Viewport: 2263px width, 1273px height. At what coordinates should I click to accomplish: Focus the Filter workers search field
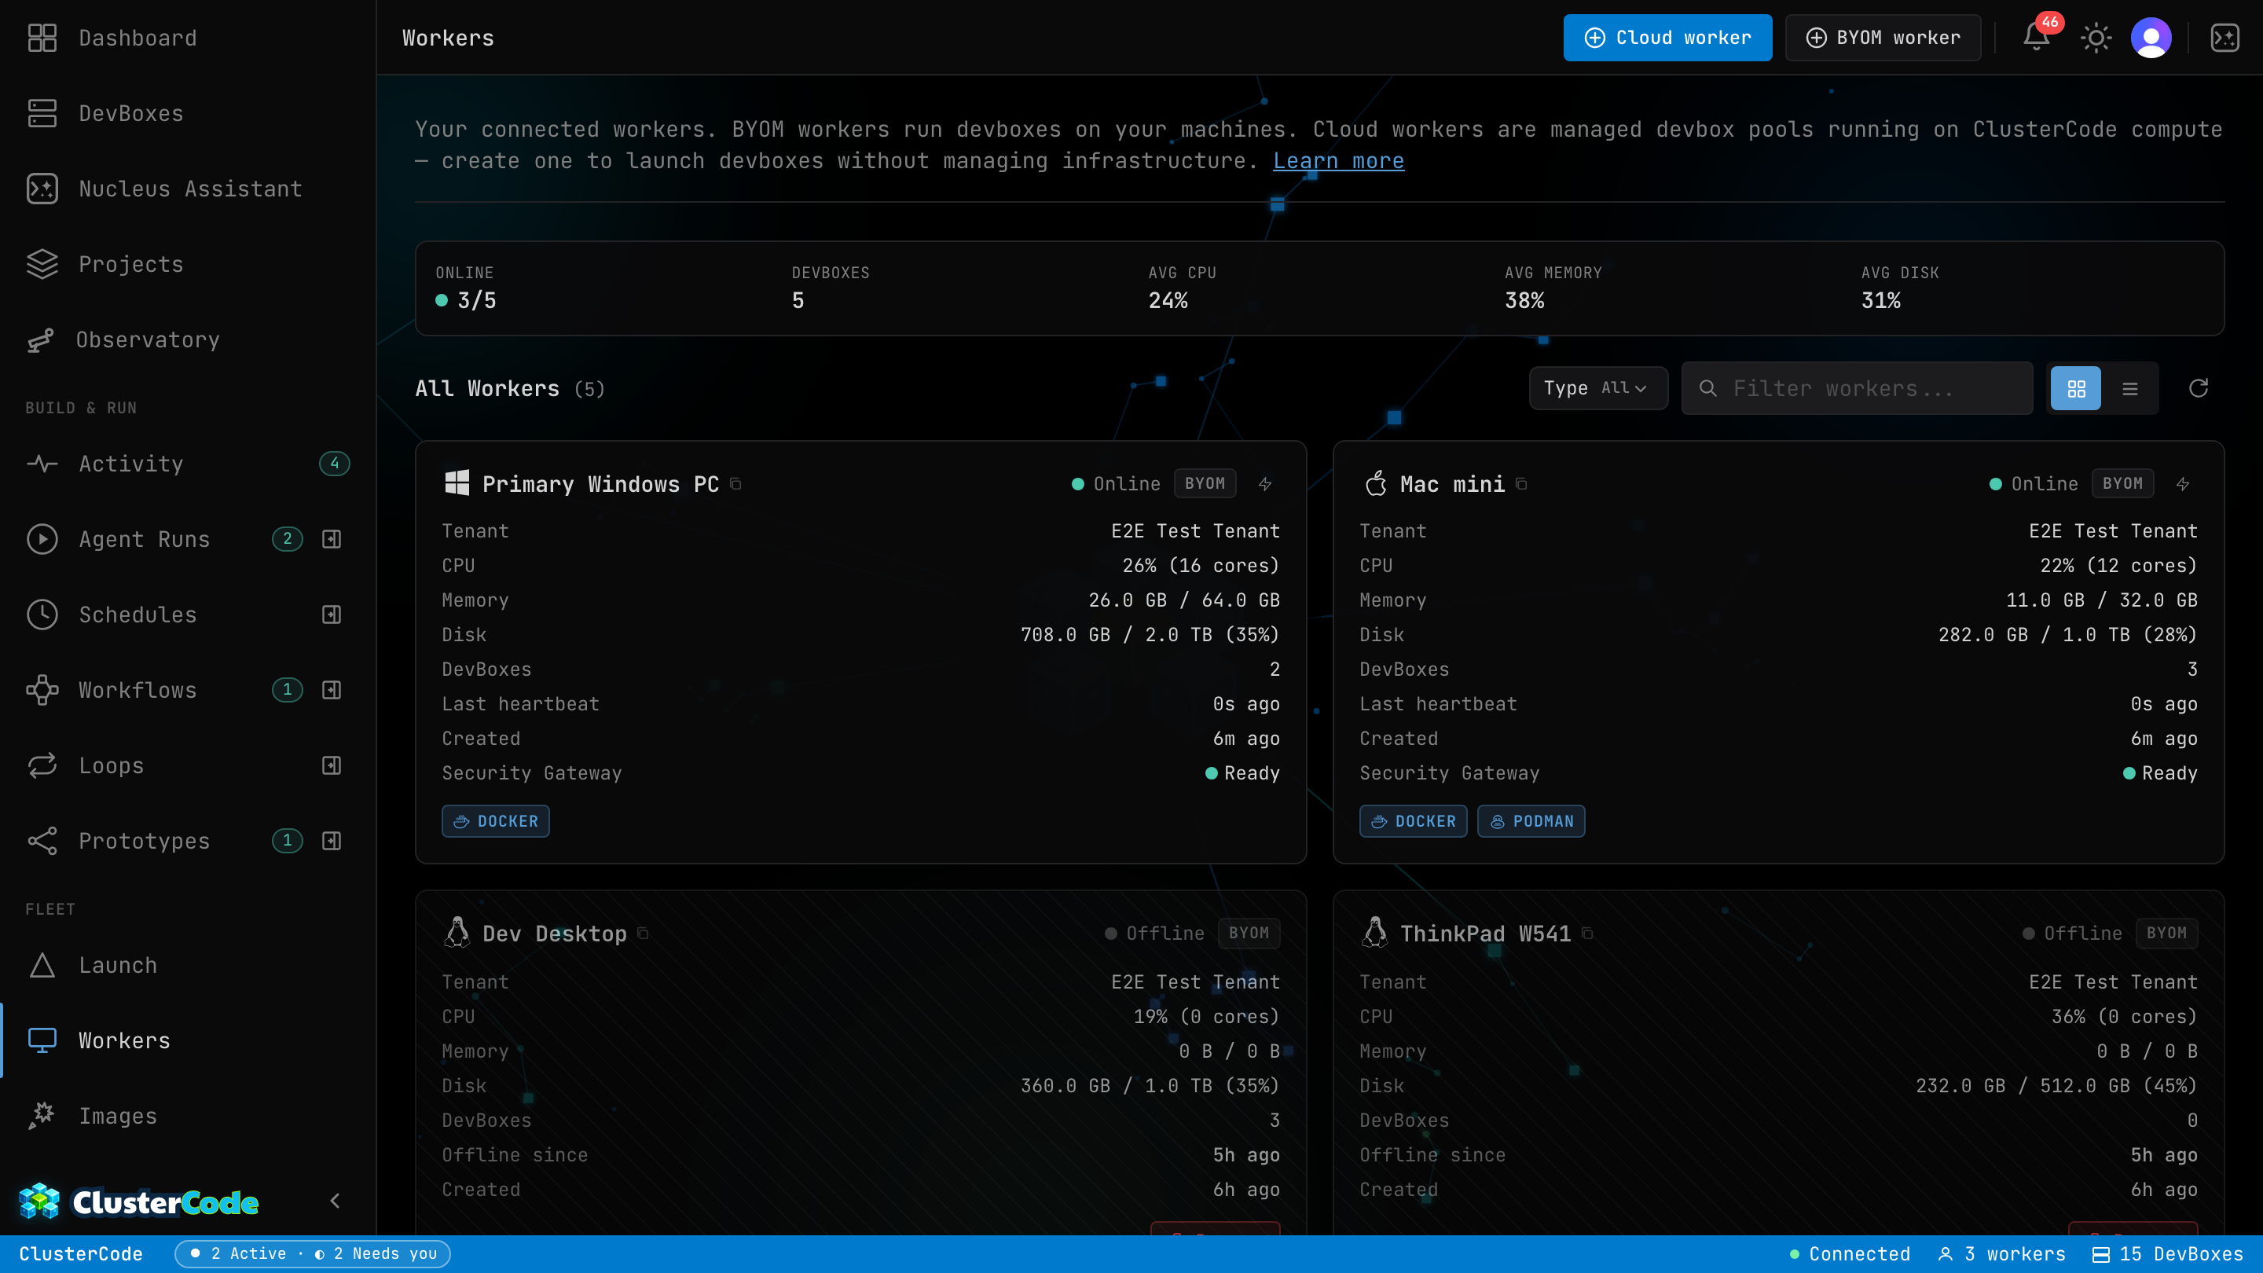pos(1857,388)
